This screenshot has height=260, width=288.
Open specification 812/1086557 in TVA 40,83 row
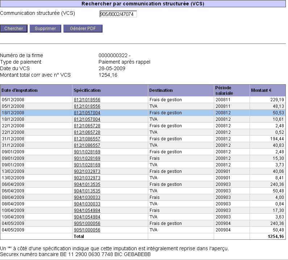pyautogui.click(x=87, y=145)
